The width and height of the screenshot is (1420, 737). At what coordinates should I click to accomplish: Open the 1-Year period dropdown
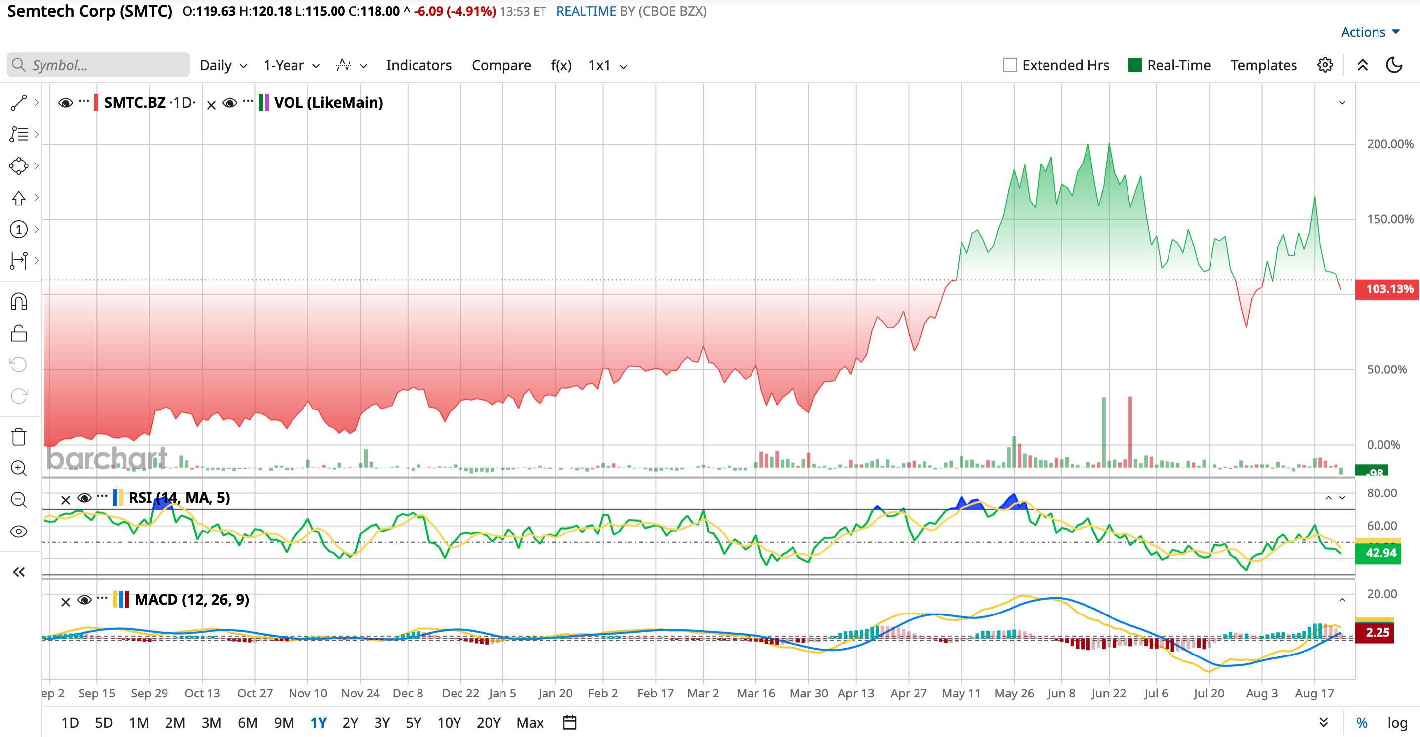click(x=292, y=66)
